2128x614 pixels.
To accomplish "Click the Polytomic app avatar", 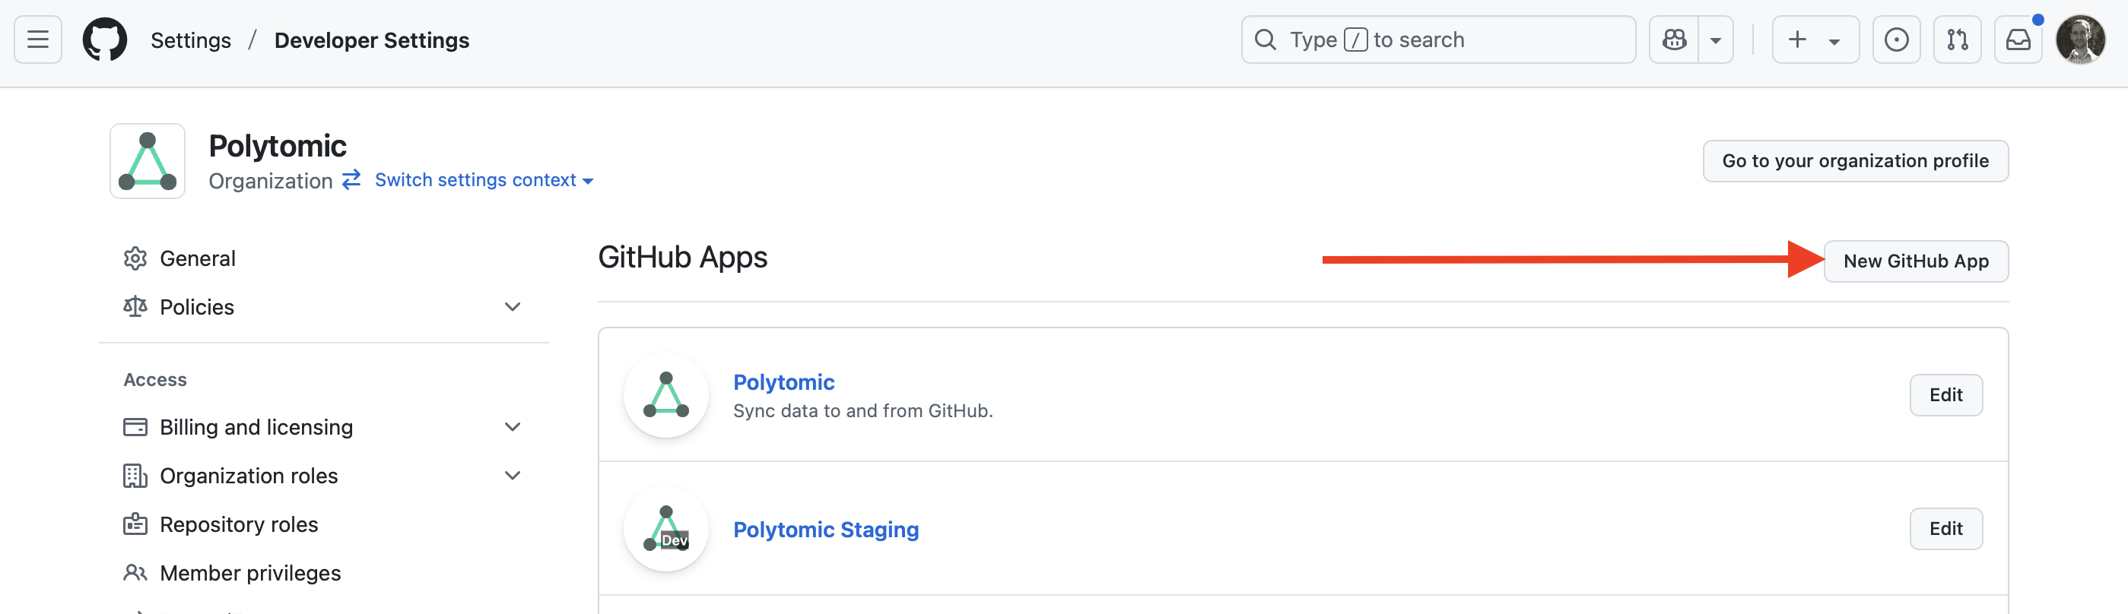I will click(x=665, y=395).
